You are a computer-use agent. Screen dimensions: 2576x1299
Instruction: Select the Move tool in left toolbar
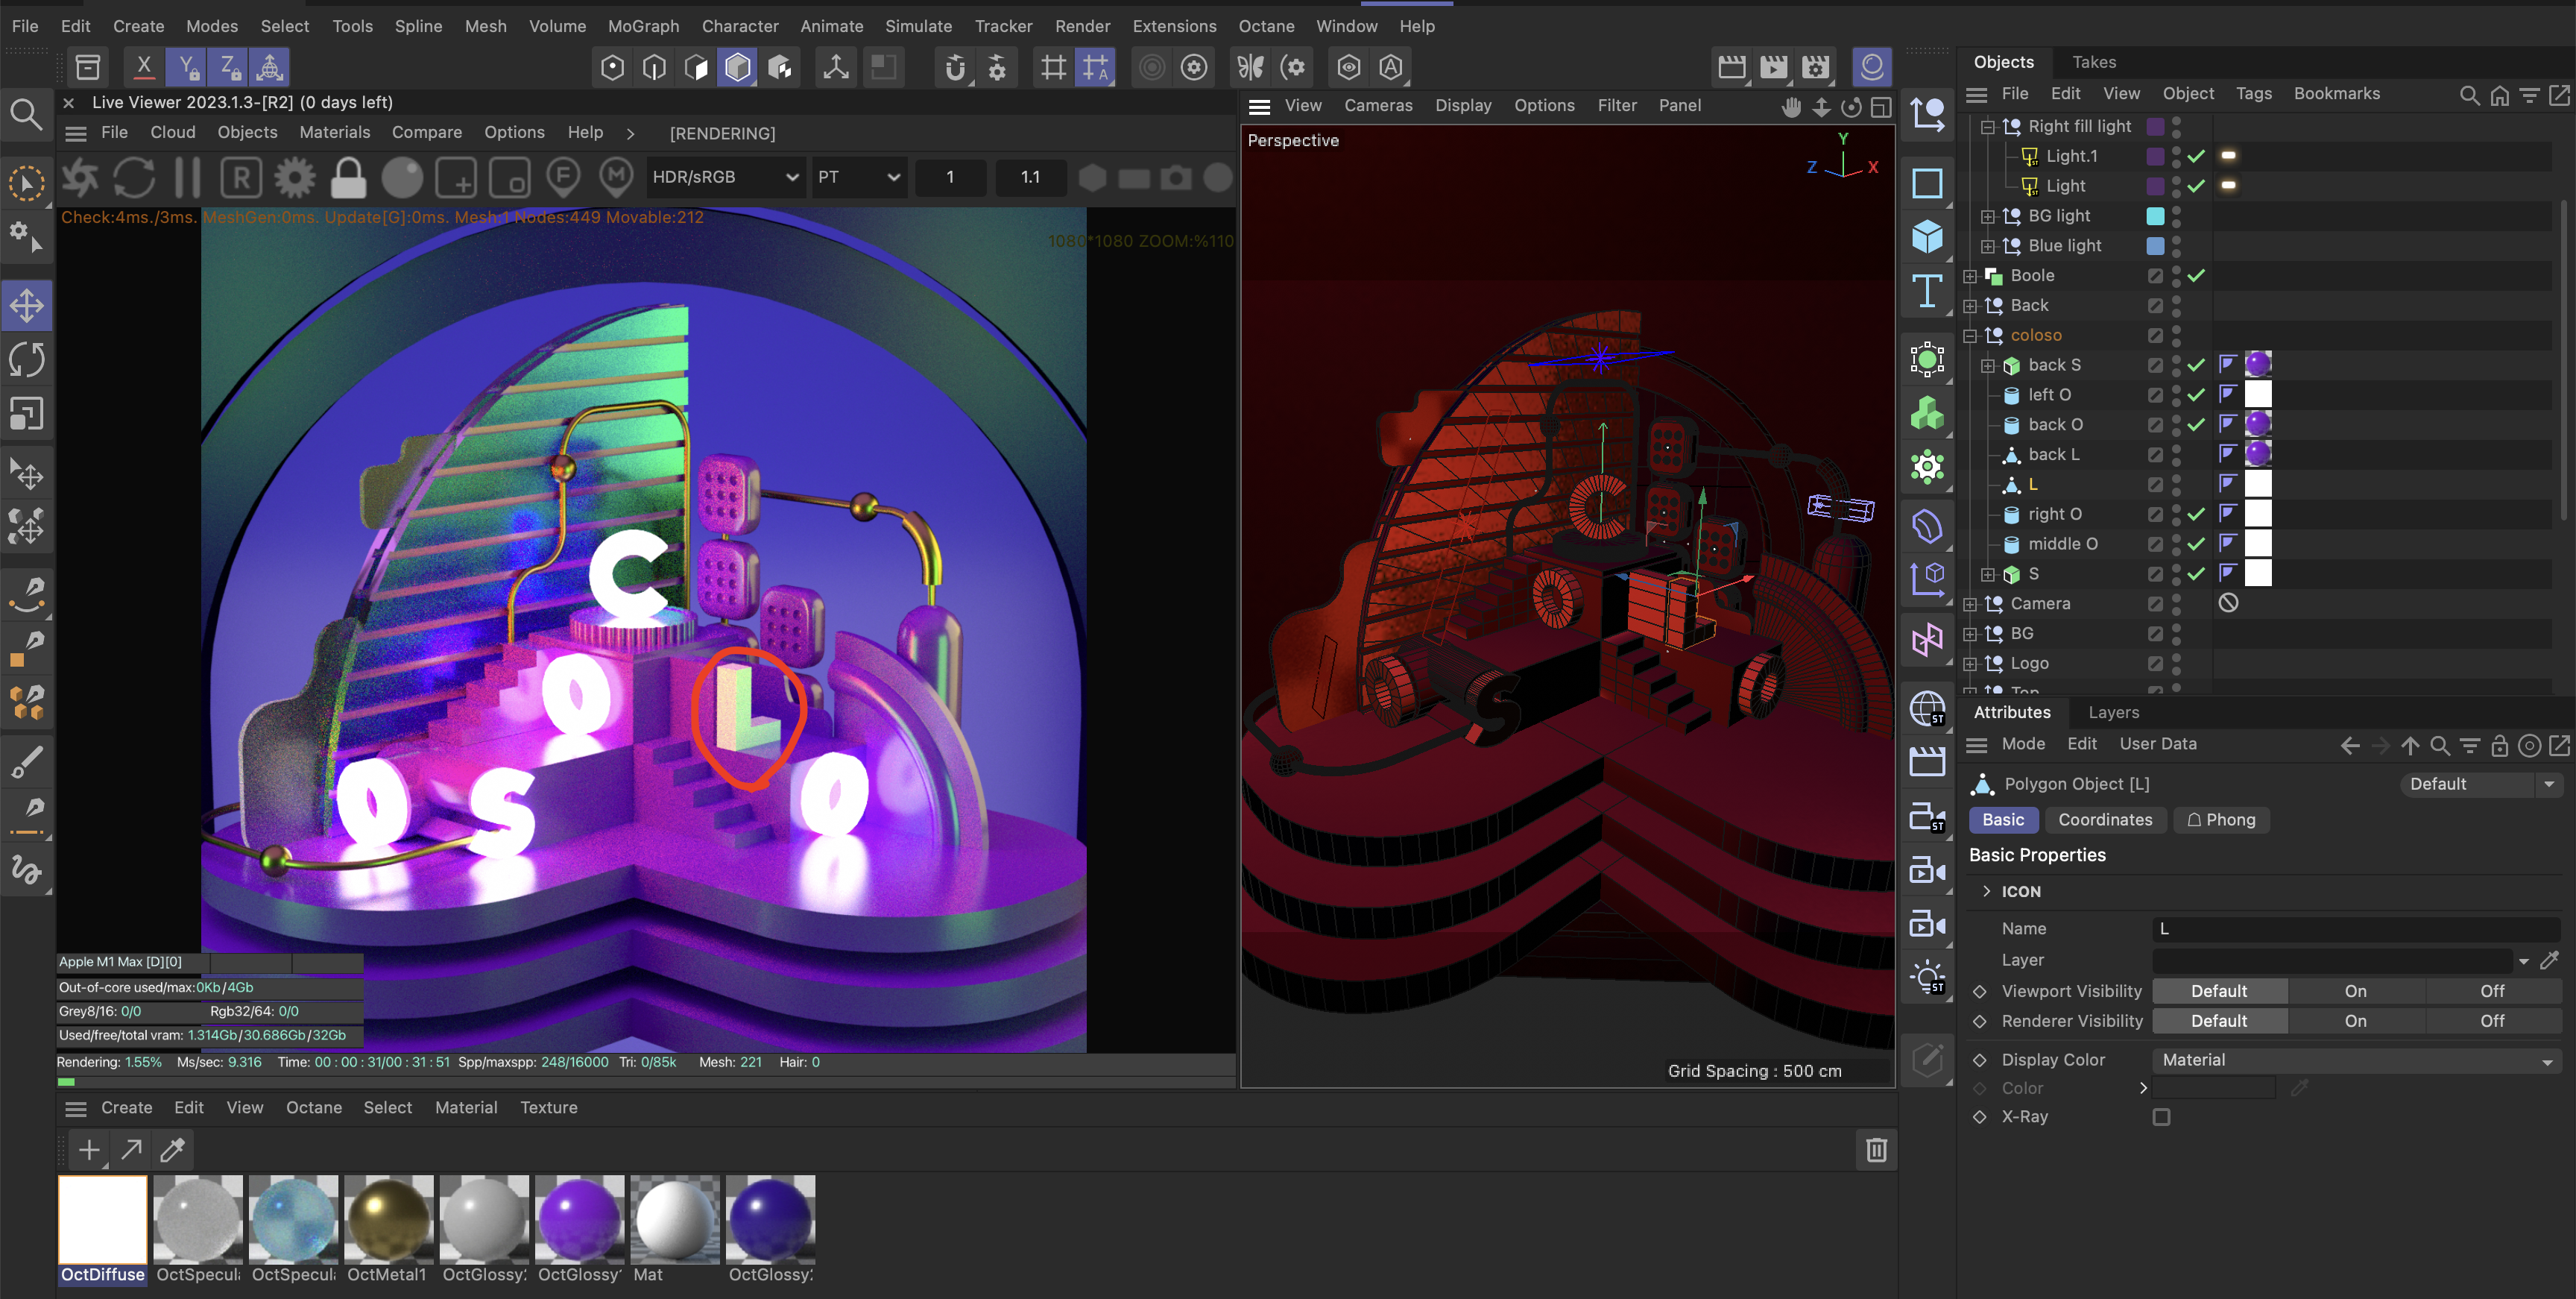(x=27, y=306)
